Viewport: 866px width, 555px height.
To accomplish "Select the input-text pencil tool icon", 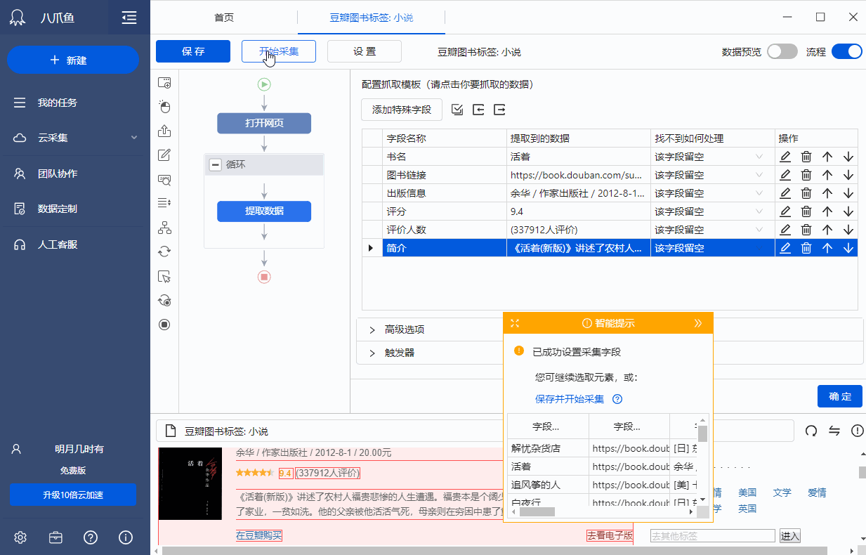I will pyautogui.click(x=164, y=155).
